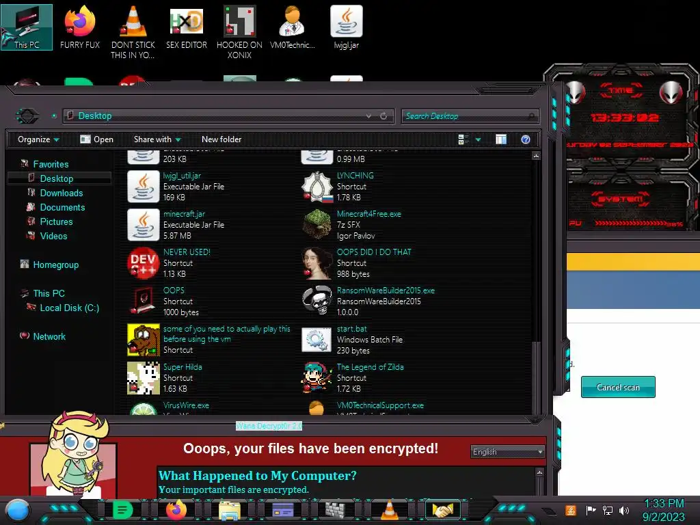Click the brick wall icon on taskbar
Screen dimensions: 700x525
click(x=336, y=510)
